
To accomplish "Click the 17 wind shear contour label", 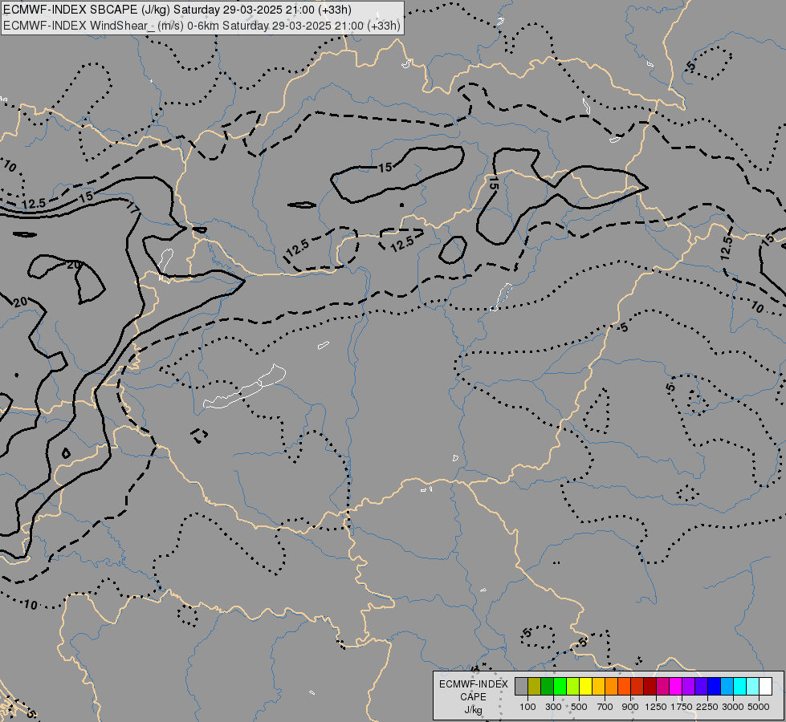I will [132, 207].
